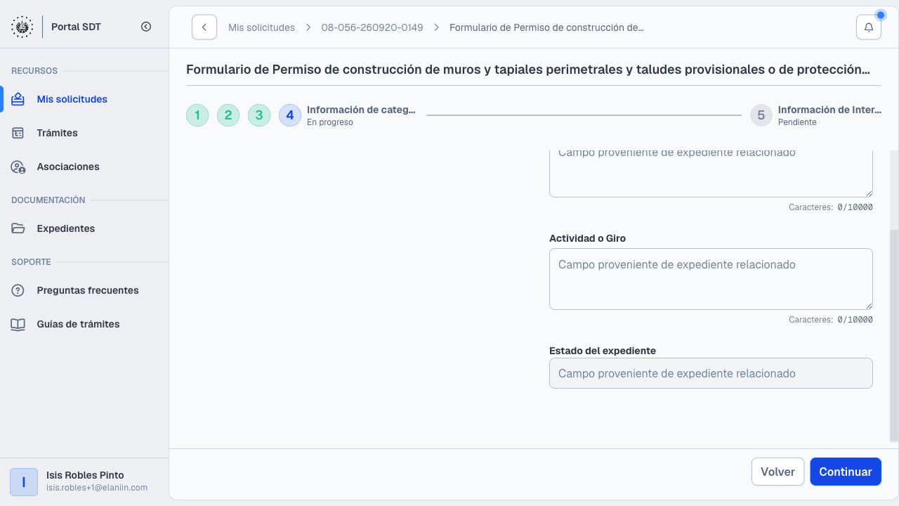899x506 pixels.
Task: Collapse the sidebar with the arrow icon
Action: pos(146,27)
